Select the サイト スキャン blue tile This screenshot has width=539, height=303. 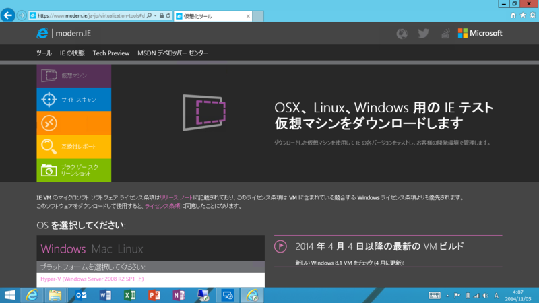pos(74,99)
